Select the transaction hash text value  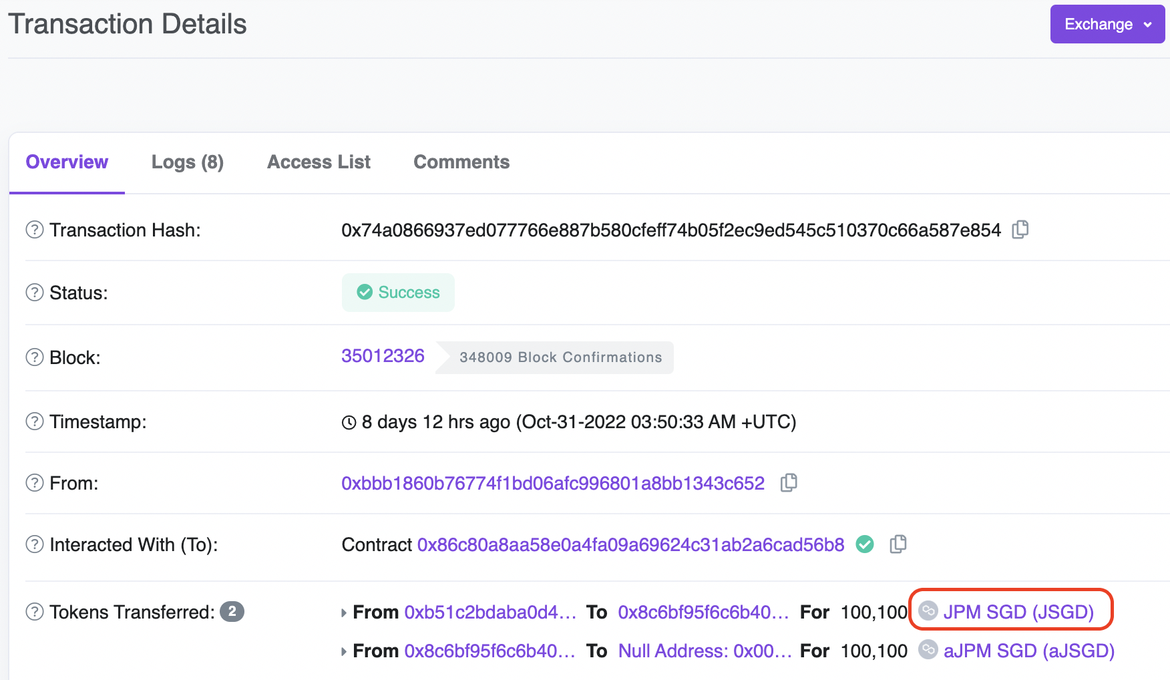(x=671, y=230)
